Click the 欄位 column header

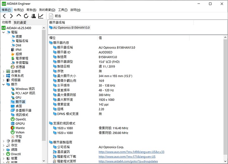tap(73, 38)
